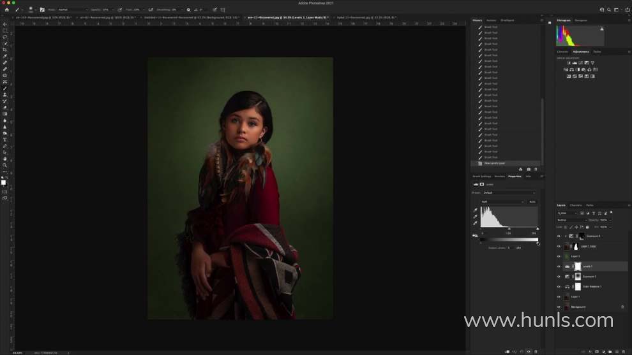Delete layer with the trash icon
The width and height of the screenshot is (632, 355).
623,351
